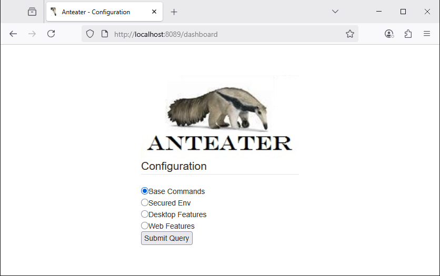
Task: Click the page info icon in address bar
Action: point(104,34)
